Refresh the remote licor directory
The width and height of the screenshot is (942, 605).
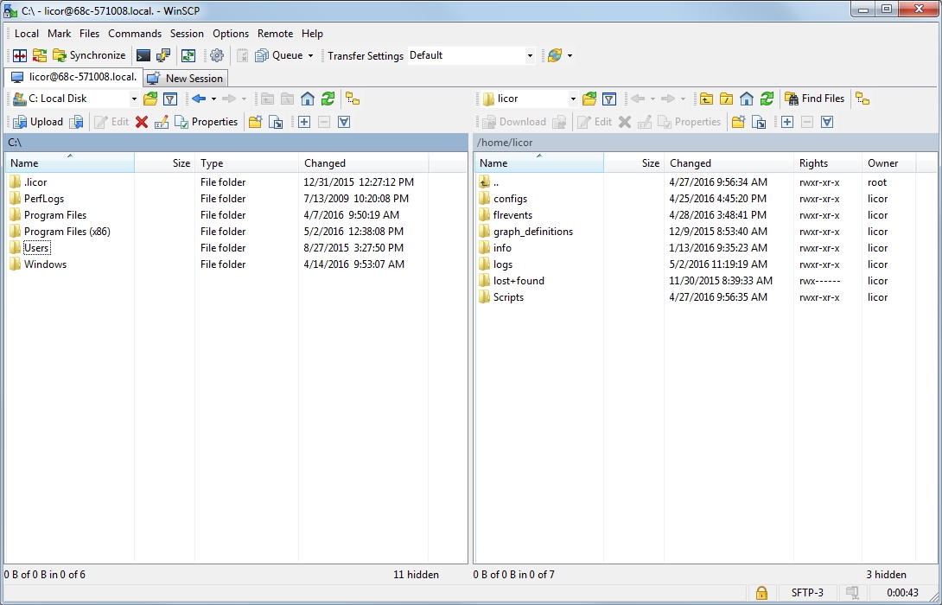pyautogui.click(x=766, y=99)
